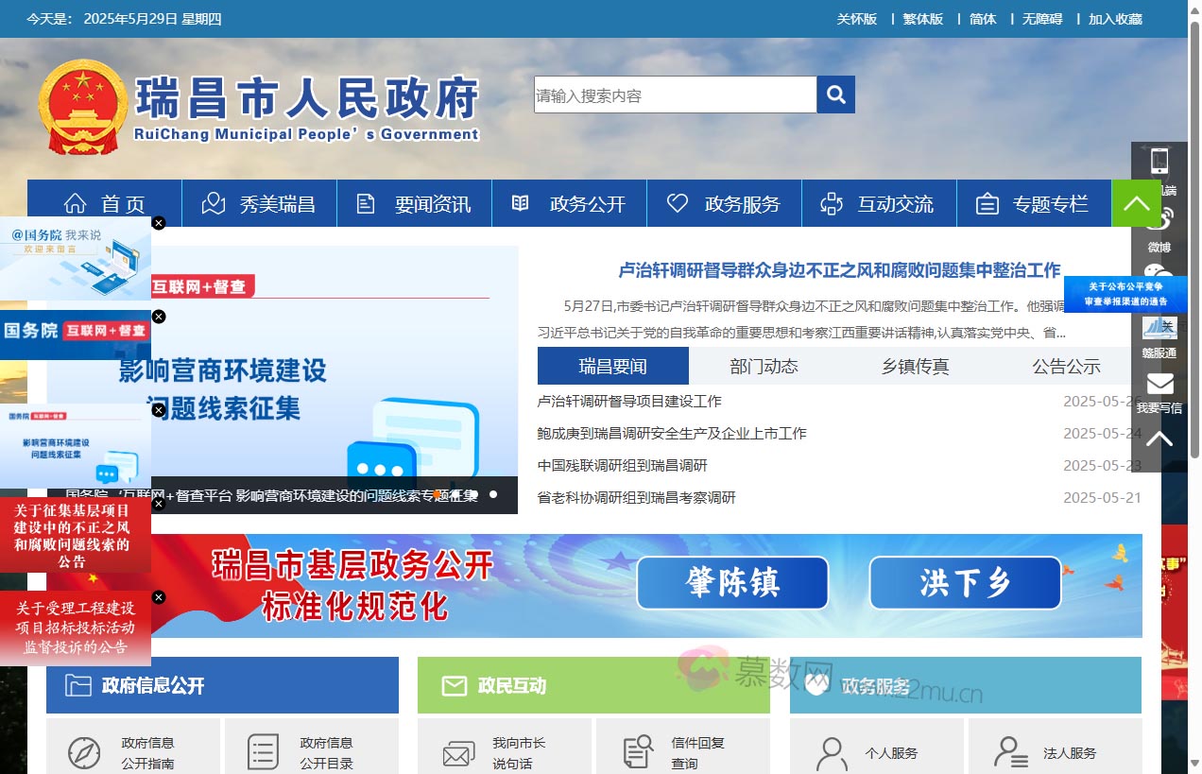1202x774 pixels.
Task: Switch to the 部门动态 tab
Action: pos(764,366)
